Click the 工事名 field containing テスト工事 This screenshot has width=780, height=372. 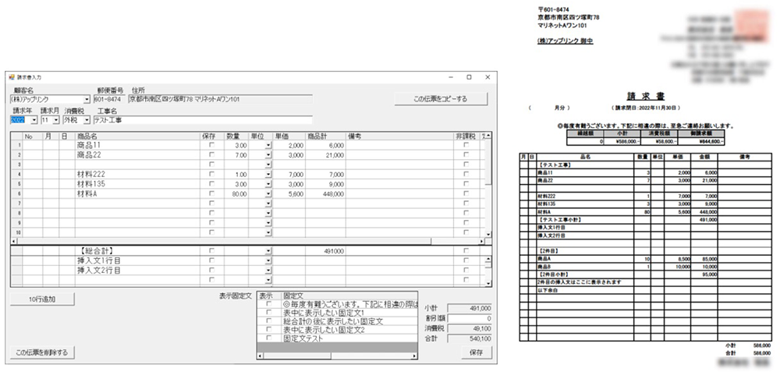203,120
